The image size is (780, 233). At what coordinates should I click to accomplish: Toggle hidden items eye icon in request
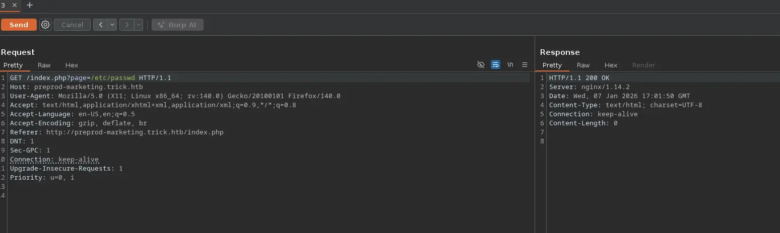481,65
